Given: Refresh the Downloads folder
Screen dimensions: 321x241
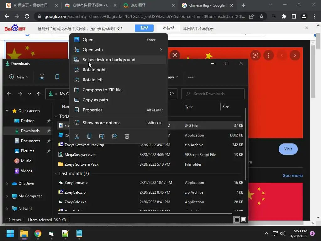Looking at the screenshot, I should point(172,94).
